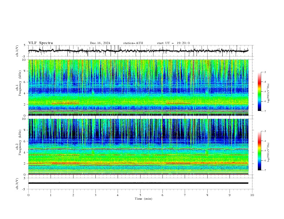Viewport: 284px width, 219px height.
Task: Click time axis tick label "3"
Action: 95,195
